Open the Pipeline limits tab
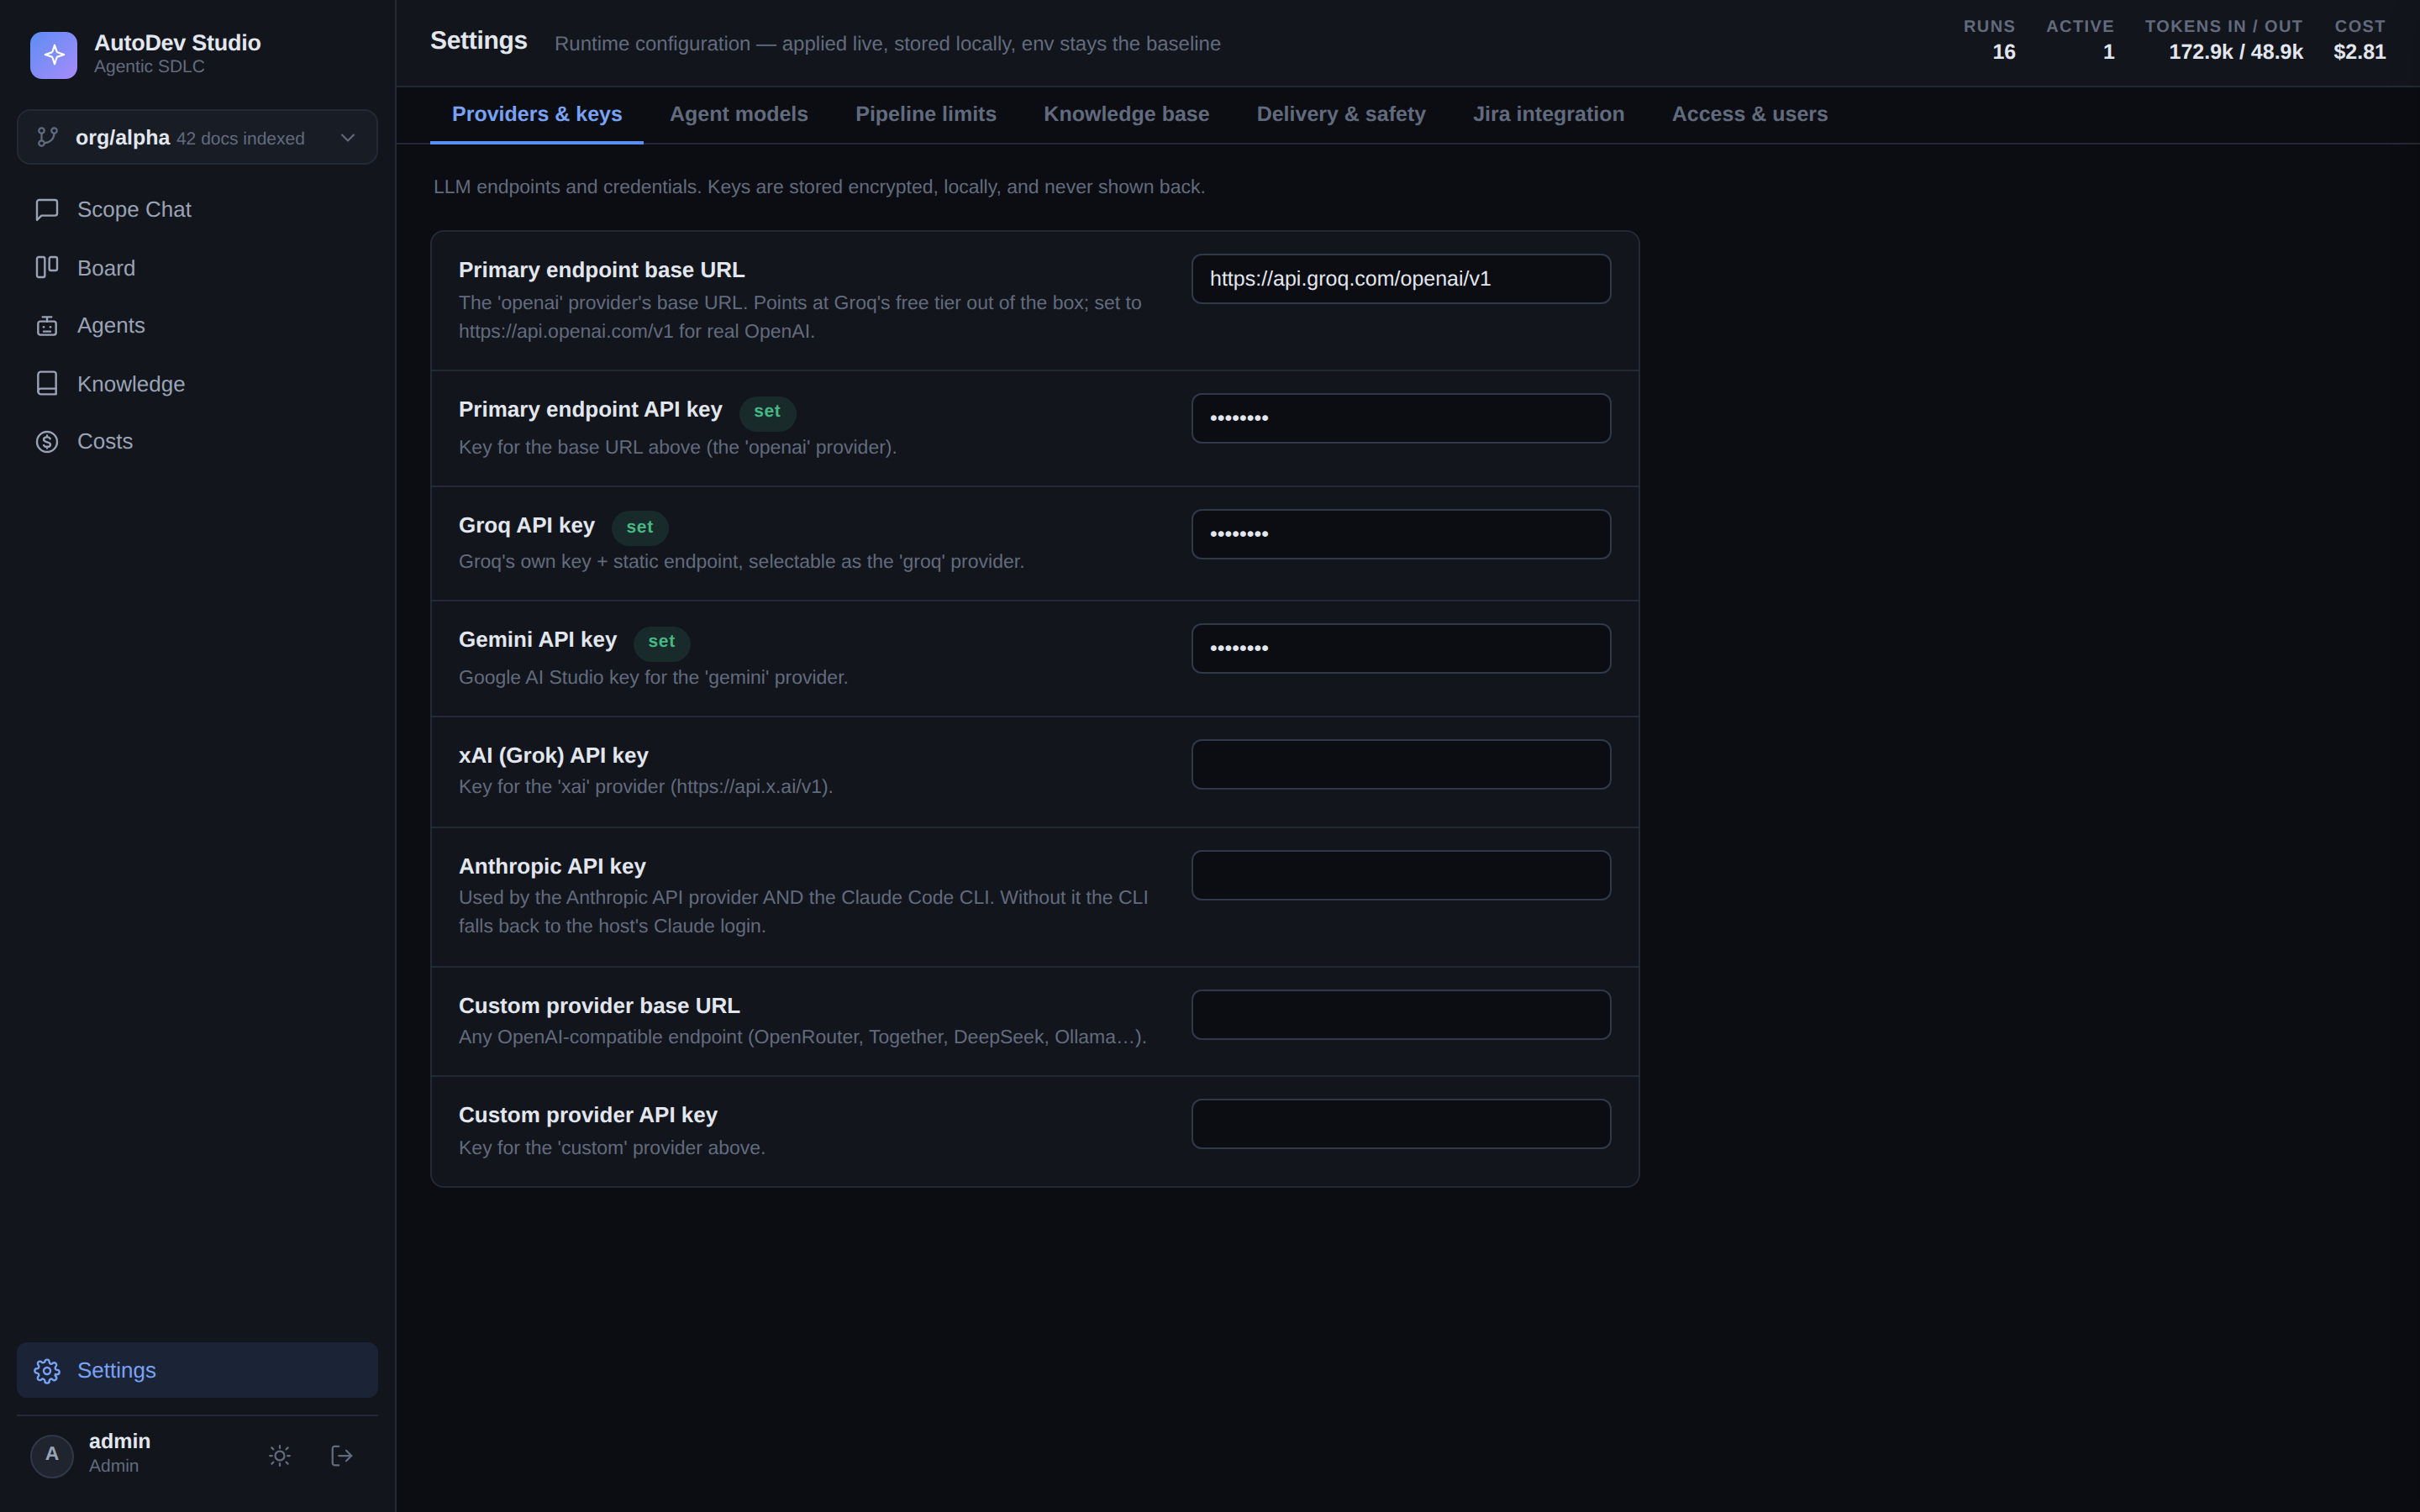2420x1512 pixels. [x=926, y=115]
